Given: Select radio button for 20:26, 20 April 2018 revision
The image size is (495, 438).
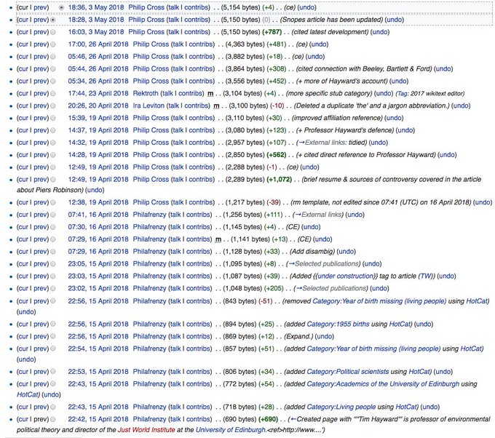Looking at the screenshot, I should coord(53,106).
